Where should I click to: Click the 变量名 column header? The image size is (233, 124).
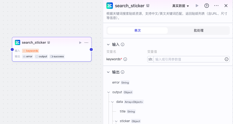[x=111, y=52]
